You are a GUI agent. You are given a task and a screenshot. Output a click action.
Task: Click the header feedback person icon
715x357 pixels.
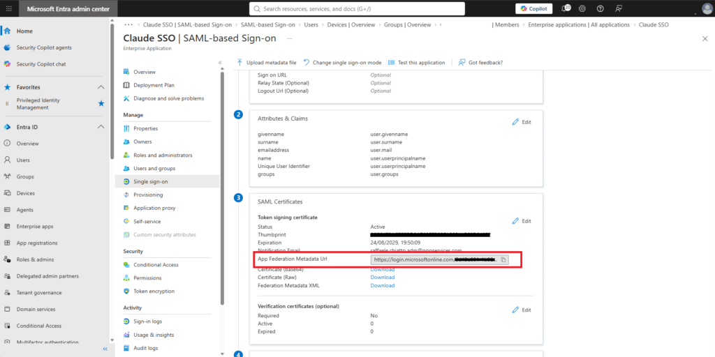(x=619, y=8)
